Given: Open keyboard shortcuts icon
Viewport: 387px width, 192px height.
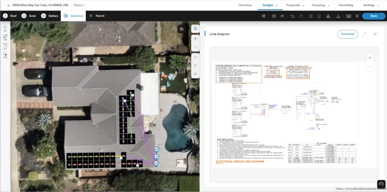Looking at the screenshot, I should [x=348, y=16].
